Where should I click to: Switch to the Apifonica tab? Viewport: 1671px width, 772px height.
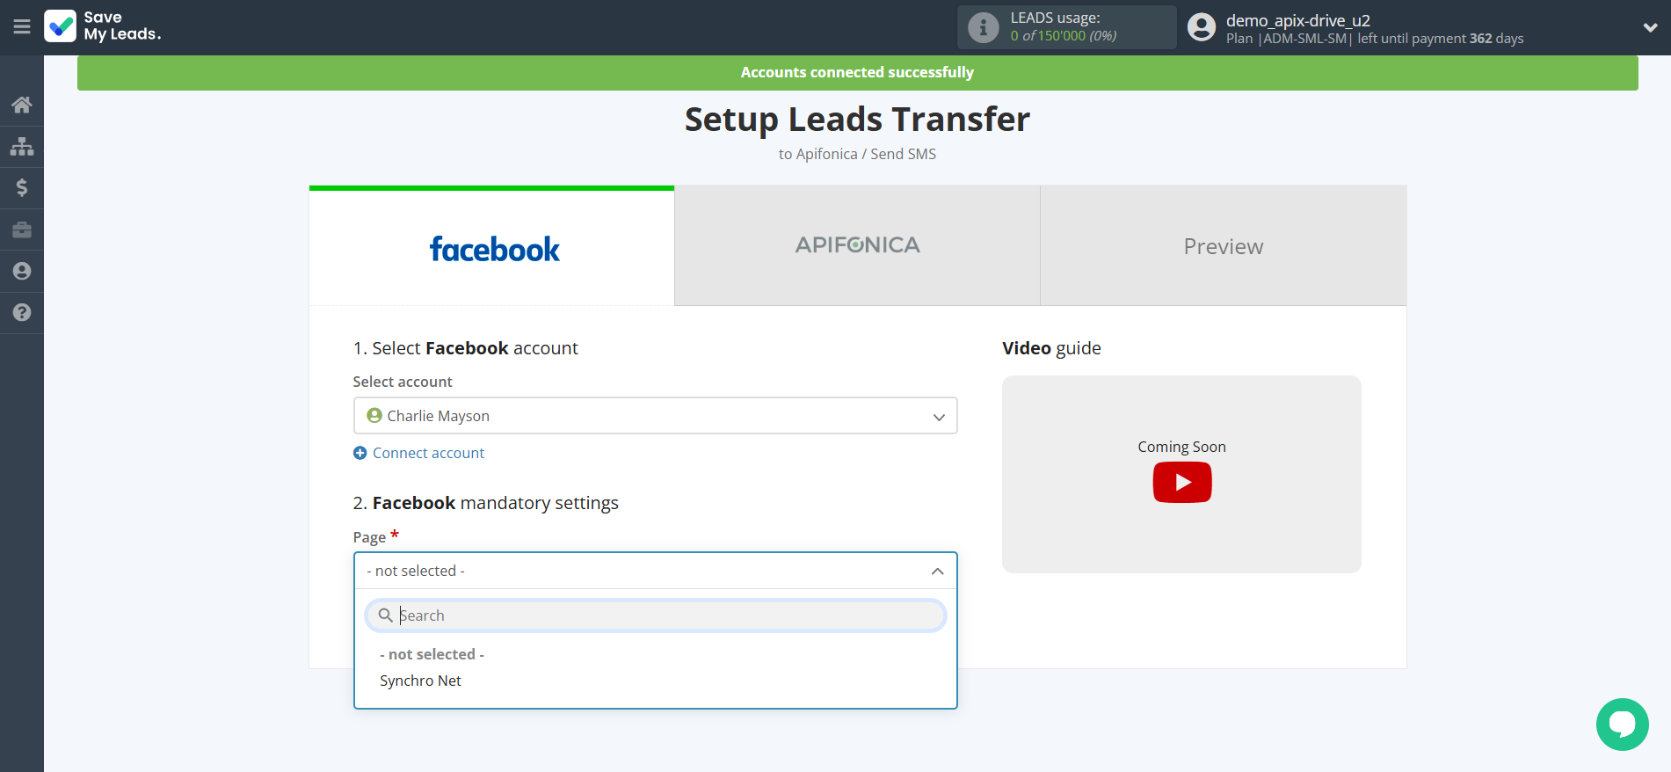857,245
